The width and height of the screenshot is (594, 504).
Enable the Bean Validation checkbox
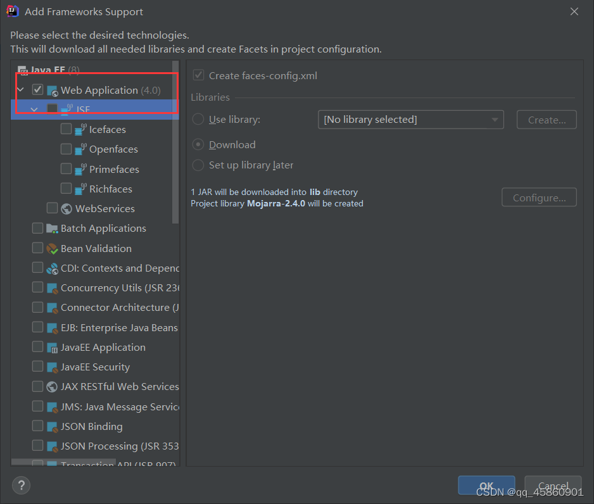coord(37,248)
